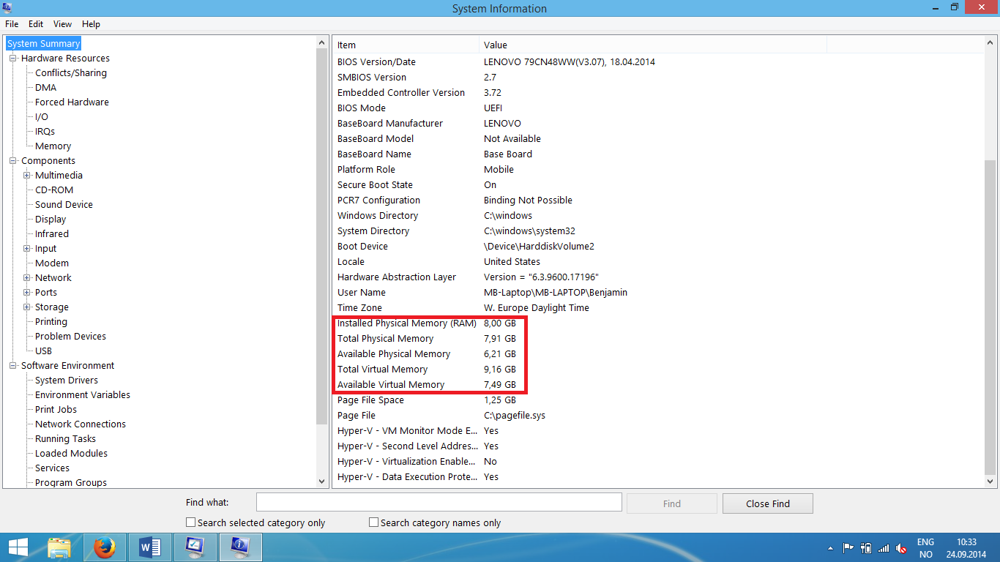This screenshot has height=562, width=1000.
Task: Open File Explorer from the taskbar
Action: 59,547
